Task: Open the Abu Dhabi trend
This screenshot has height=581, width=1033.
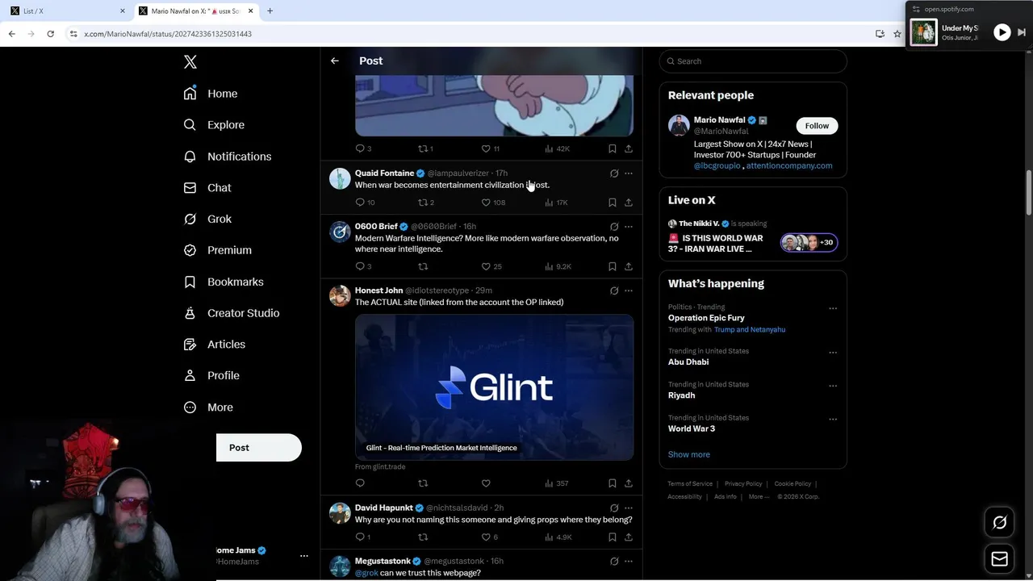Action: point(688,362)
